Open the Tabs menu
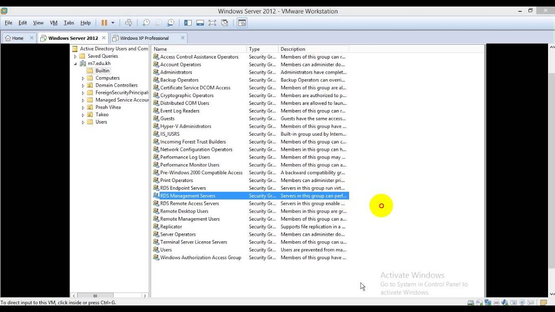 [69, 23]
